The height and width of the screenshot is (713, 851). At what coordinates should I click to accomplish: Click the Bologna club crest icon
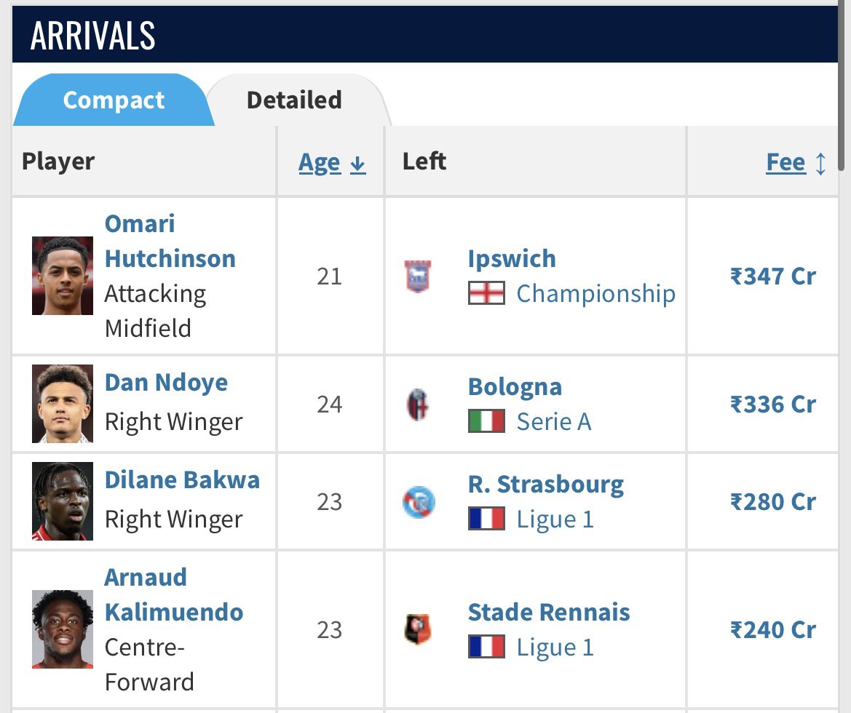418,405
